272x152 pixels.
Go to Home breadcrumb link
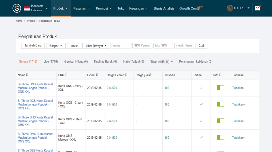(19, 21)
